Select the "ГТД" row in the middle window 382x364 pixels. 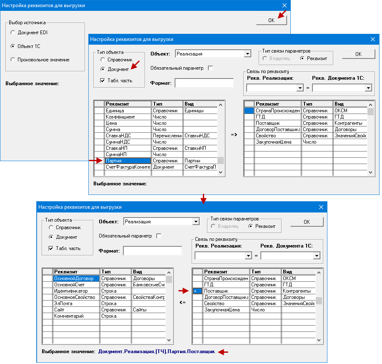[x=305, y=117]
